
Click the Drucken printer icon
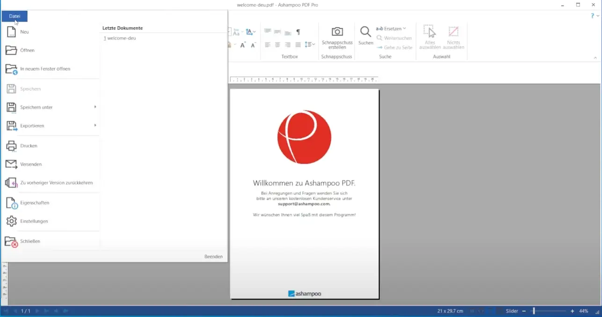click(x=11, y=146)
